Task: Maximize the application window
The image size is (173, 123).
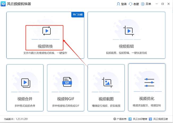Action: coord(162,4)
